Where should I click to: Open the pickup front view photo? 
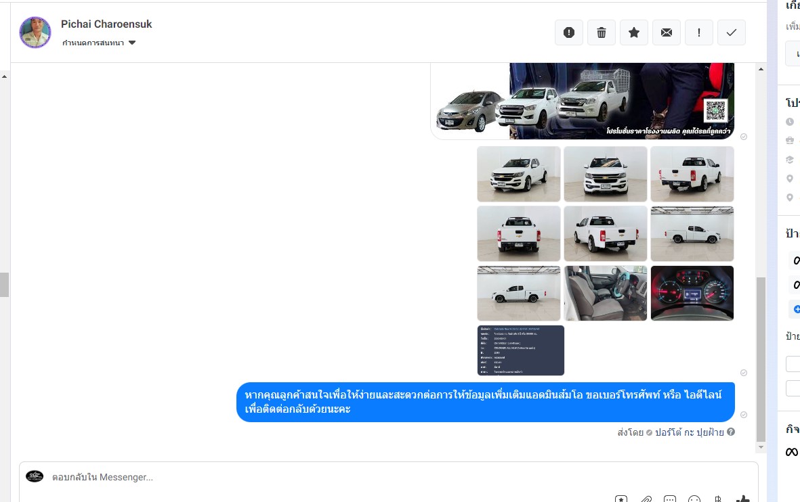(x=606, y=174)
